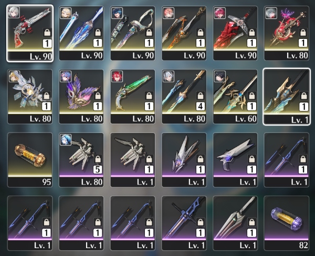Select the red revolver pistol at Lv. 90
The height and width of the screenshot is (256, 315).
tap(30, 33)
